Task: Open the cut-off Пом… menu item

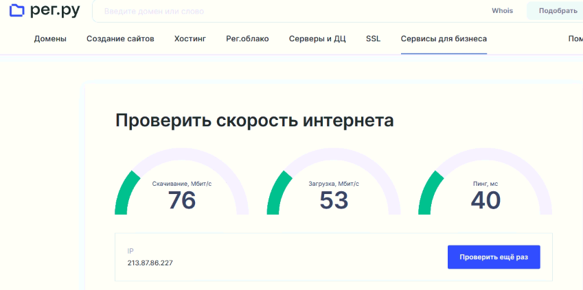Action: click(575, 38)
